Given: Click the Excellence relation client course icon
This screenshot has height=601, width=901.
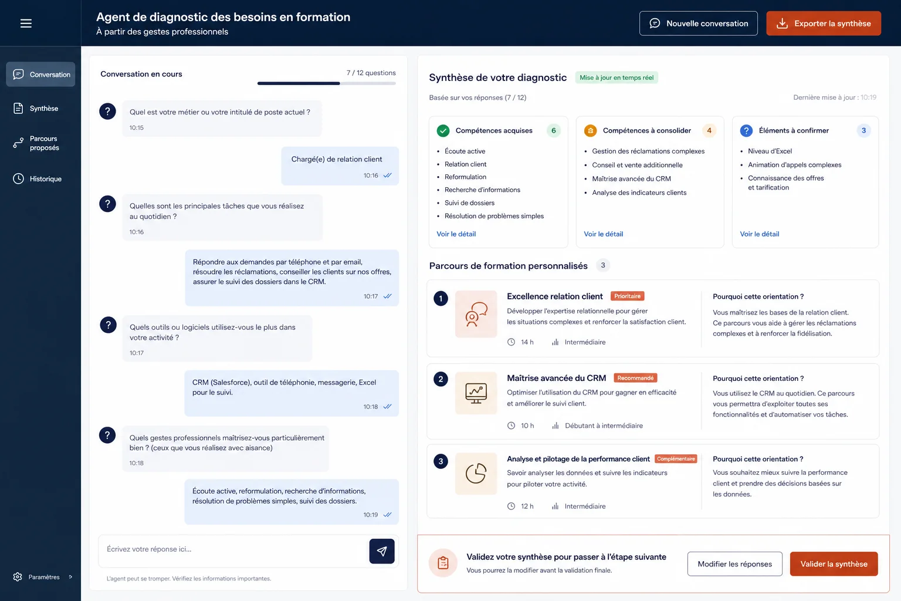Looking at the screenshot, I should click(x=476, y=314).
